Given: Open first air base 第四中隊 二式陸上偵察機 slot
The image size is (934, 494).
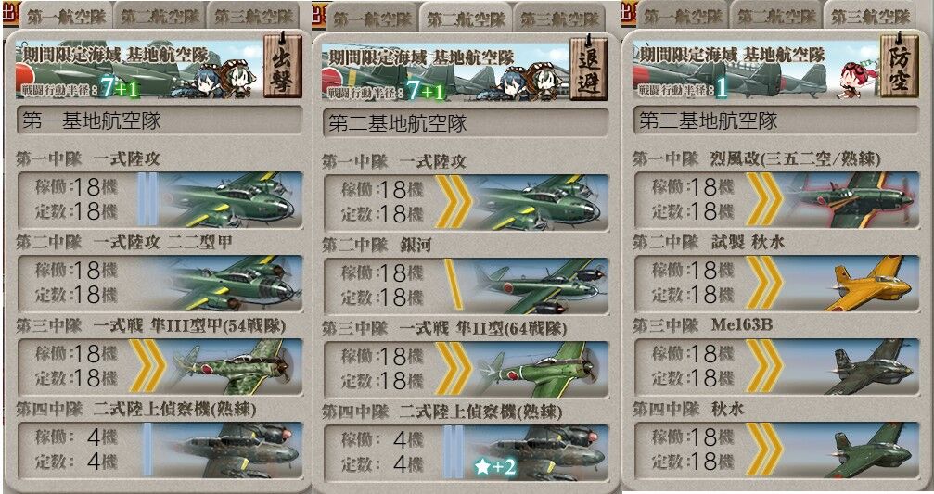Looking at the screenshot, I should 160,450.
